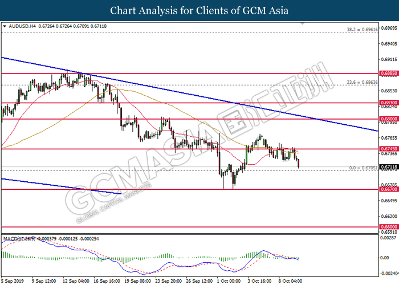Click the '12 Sep 04:00' time label
The width and height of the screenshot is (399, 285).
tap(76, 281)
